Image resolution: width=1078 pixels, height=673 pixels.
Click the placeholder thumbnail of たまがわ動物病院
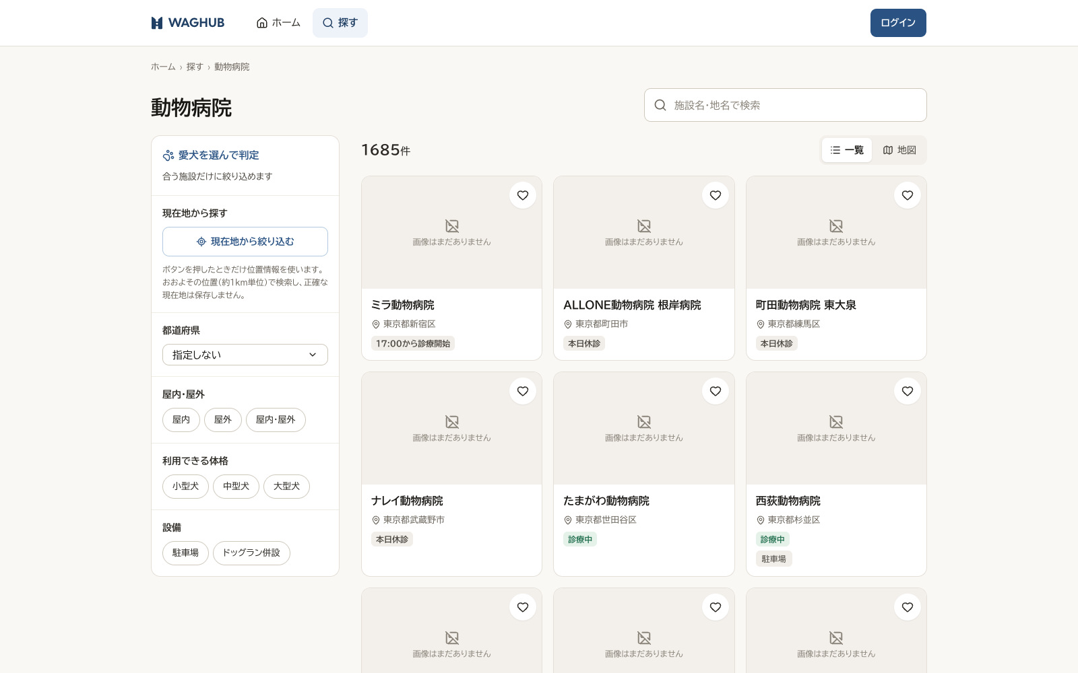[x=644, y=429]
